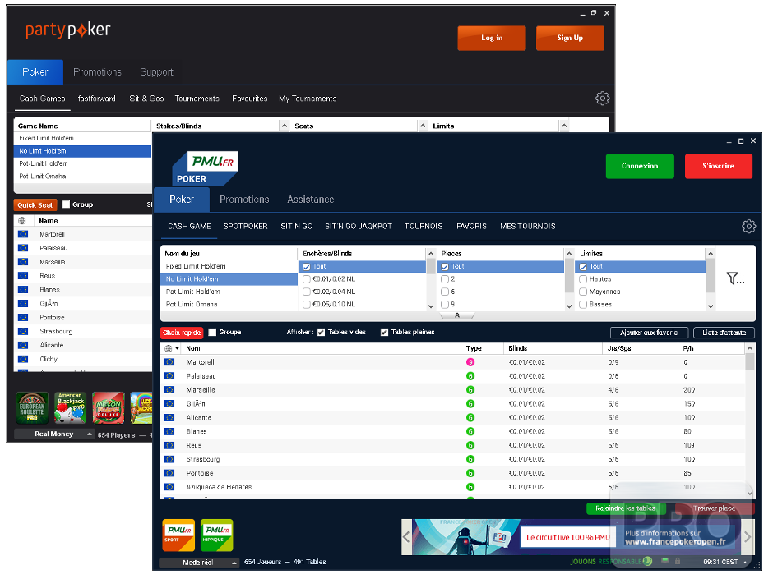The image size is (773, 579).
Task: Click the Jouons Responsable logo icon
Action: [x=648, y=561]
